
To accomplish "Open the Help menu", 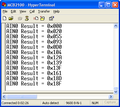I will click(57, 11).
